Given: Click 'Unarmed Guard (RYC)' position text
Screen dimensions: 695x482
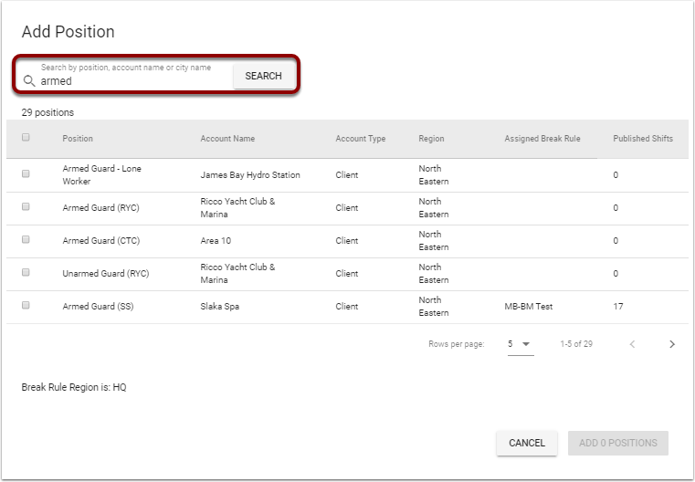Looking at the screenshot, I should pyautogui.click(x=106, y=273).
